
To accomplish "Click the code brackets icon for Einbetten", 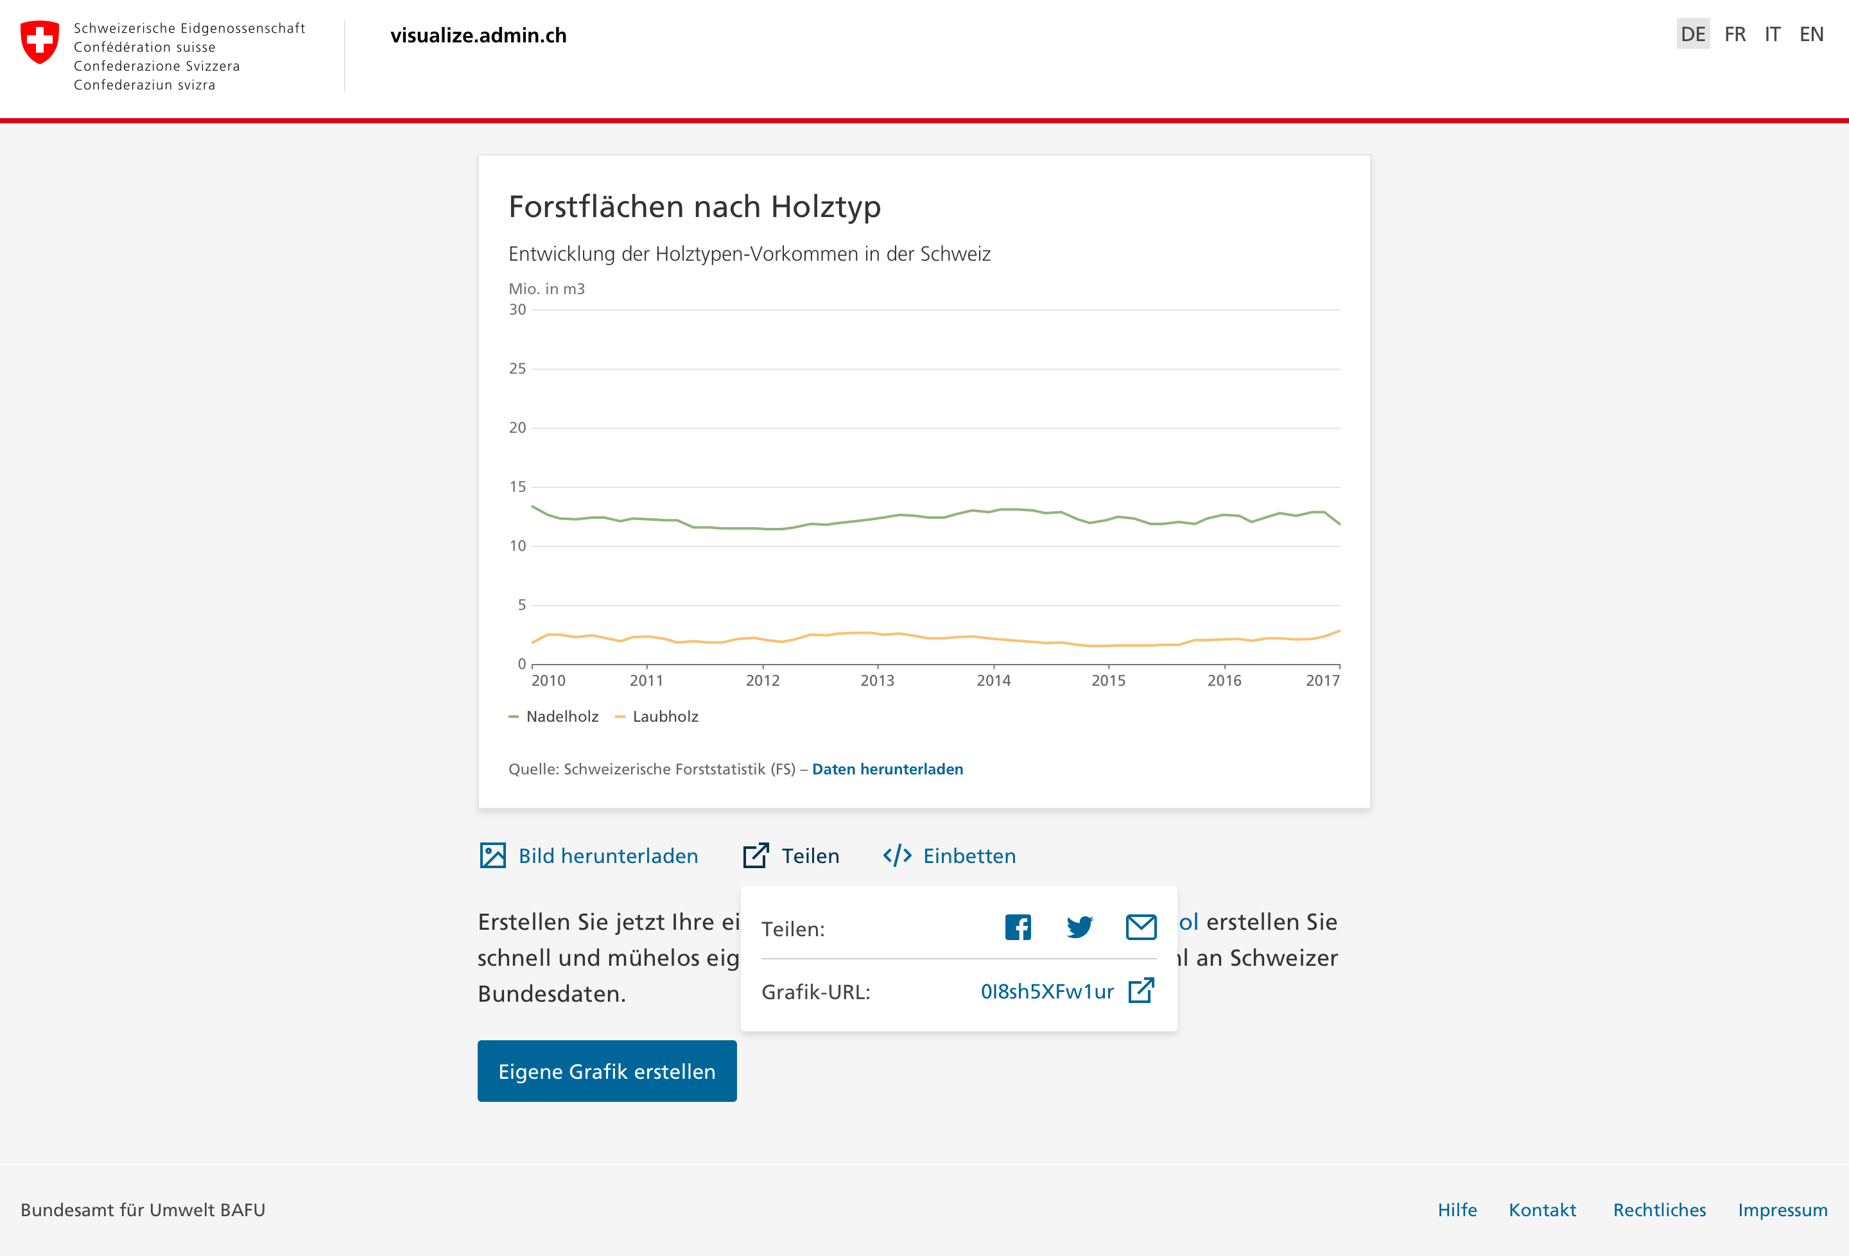I will 897,856.
